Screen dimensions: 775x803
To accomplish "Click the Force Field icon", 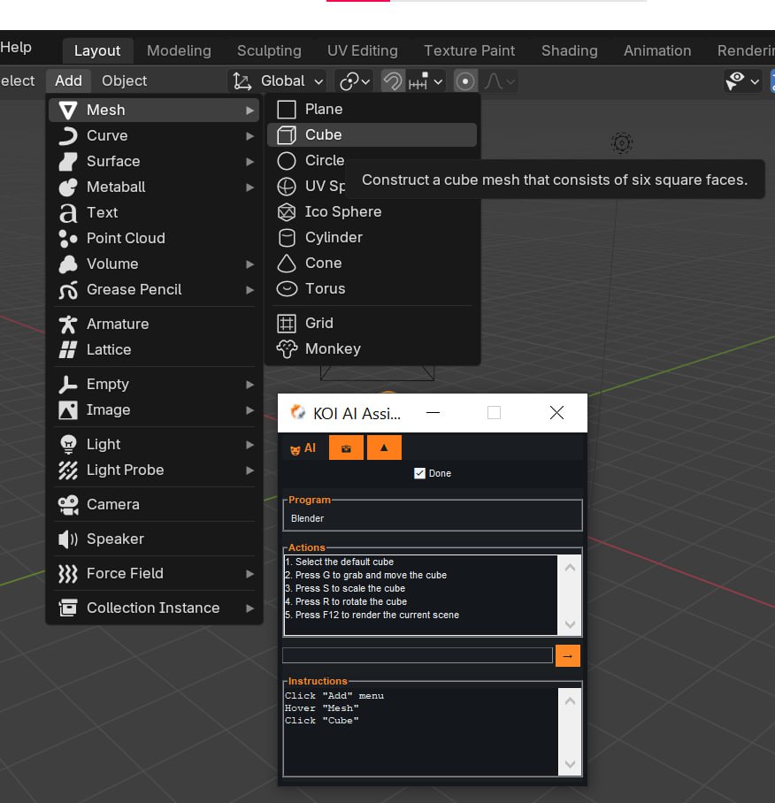I will tap(67, 574).
